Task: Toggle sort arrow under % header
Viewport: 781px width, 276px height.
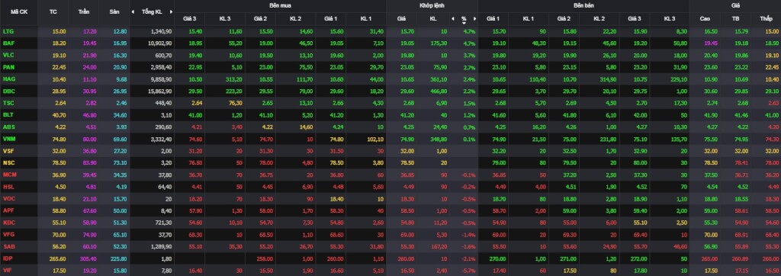Action: click(x=464, y=23)
